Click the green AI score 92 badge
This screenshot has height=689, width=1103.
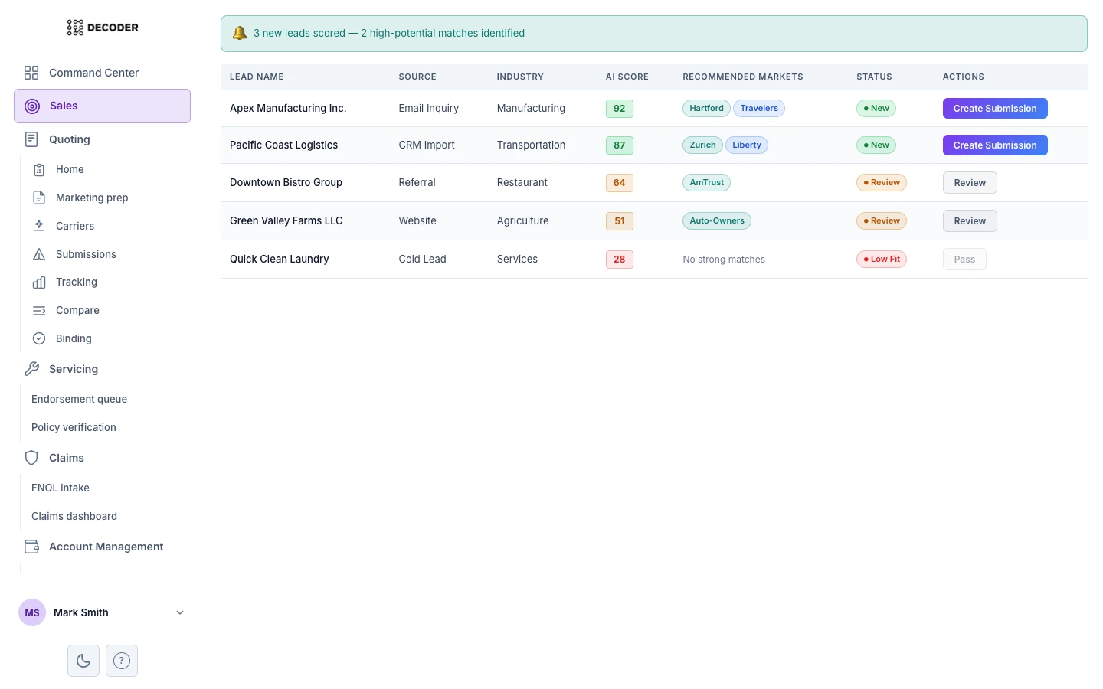pyautogui.click(x=619, y=108)
